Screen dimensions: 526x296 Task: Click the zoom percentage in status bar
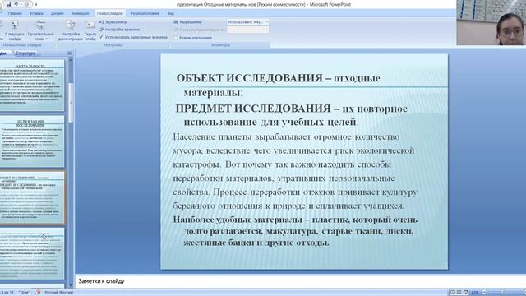click(475, 293)
